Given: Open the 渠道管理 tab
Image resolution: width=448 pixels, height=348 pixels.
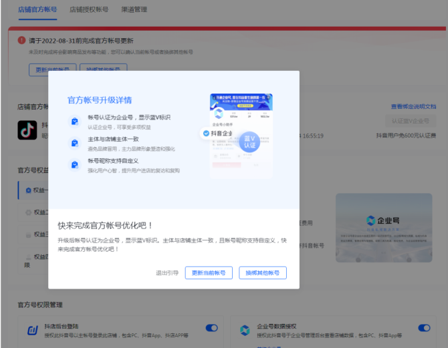Looking at the screenshot, I should point(134,9).
